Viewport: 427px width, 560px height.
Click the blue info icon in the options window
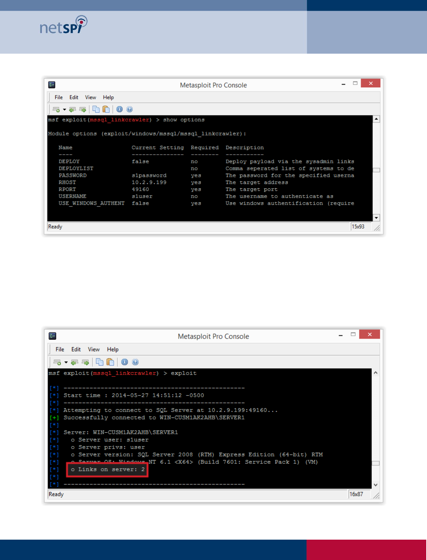pyautogui.click(x=119, y=109)
